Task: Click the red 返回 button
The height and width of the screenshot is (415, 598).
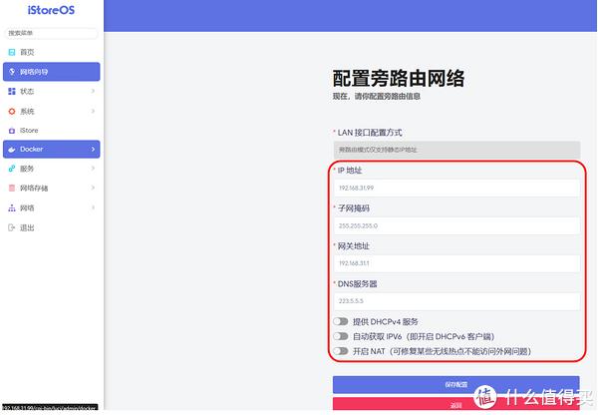Action: [x=456, y=405]
